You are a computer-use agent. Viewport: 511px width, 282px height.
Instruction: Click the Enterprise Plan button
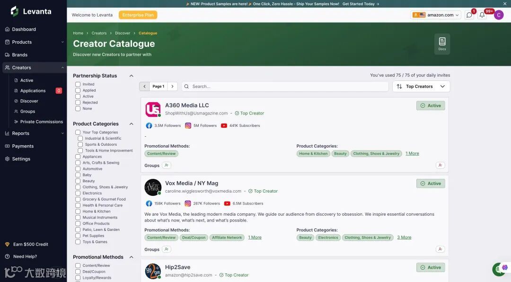pos(138,15)
